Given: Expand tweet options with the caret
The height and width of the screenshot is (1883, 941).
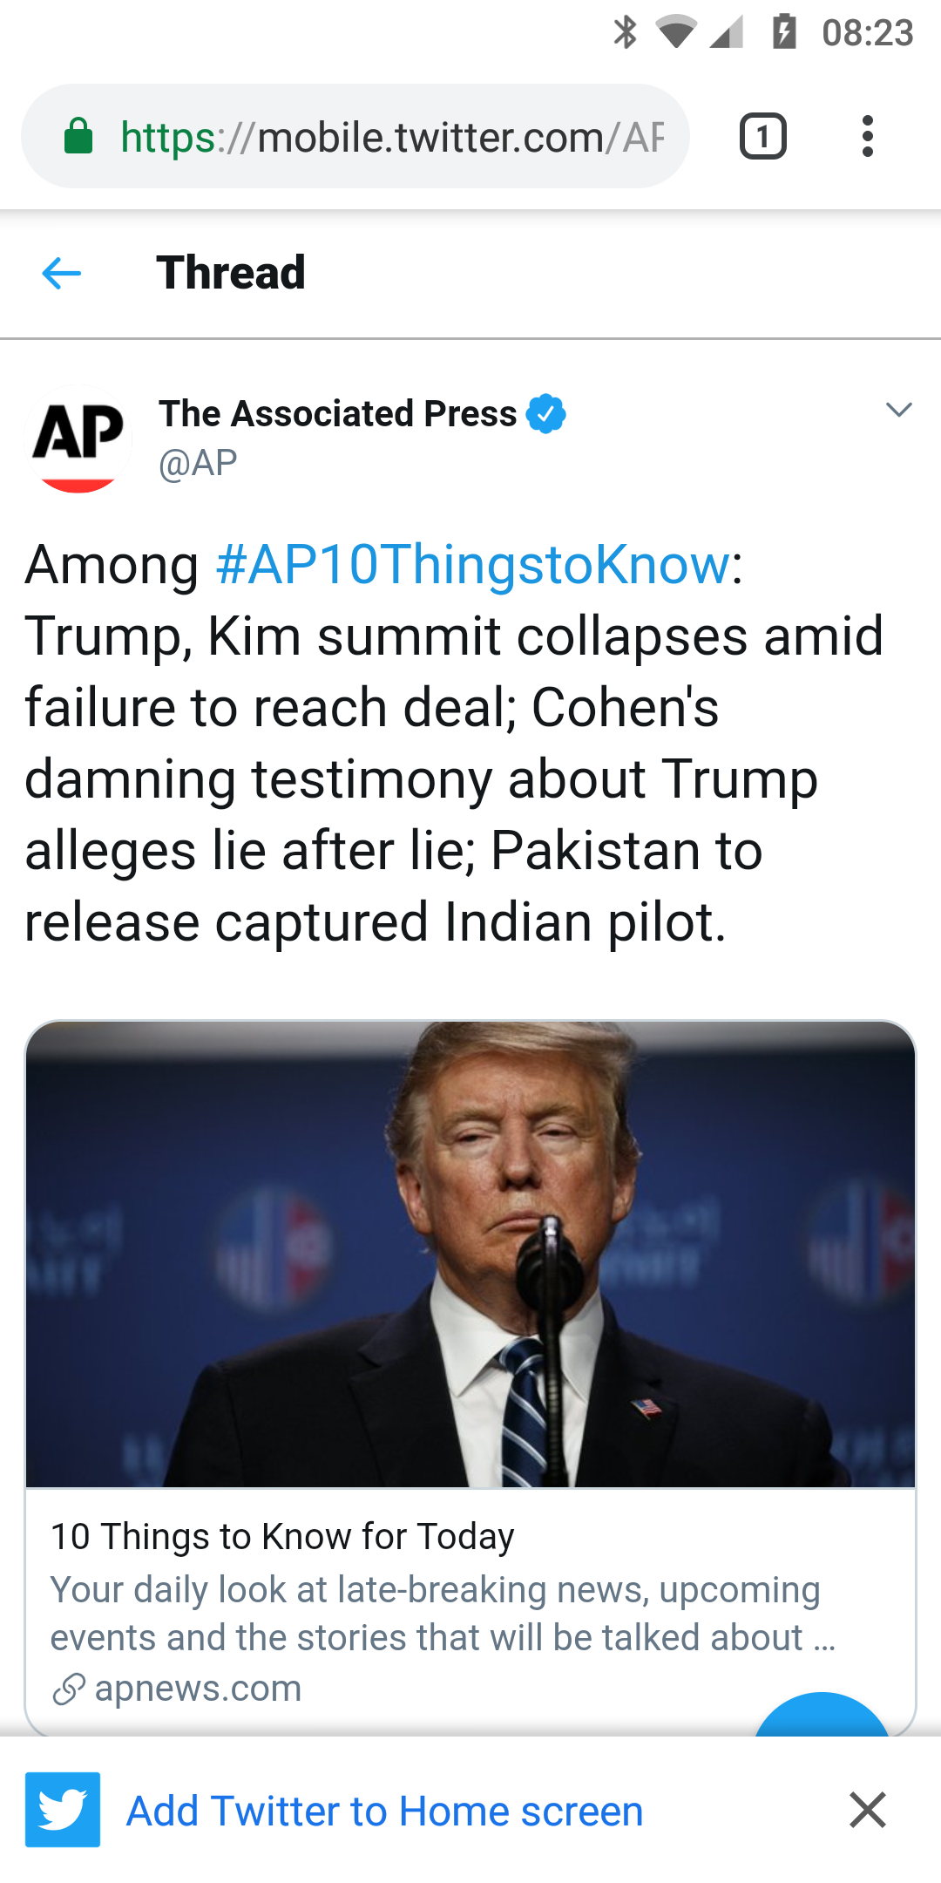Looking at the screenshot, I should (898, 410).
